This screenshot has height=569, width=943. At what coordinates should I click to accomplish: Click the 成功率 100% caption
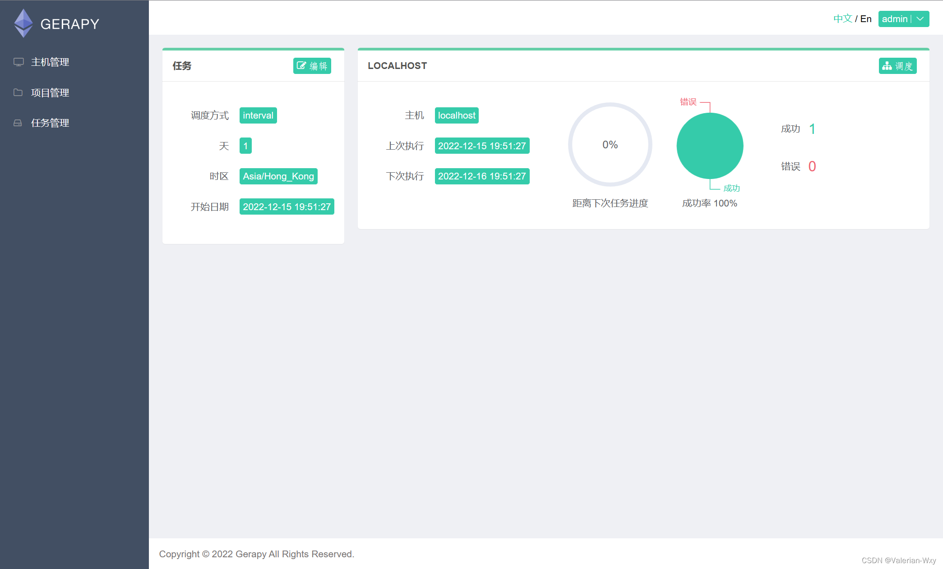click(710, 203)
